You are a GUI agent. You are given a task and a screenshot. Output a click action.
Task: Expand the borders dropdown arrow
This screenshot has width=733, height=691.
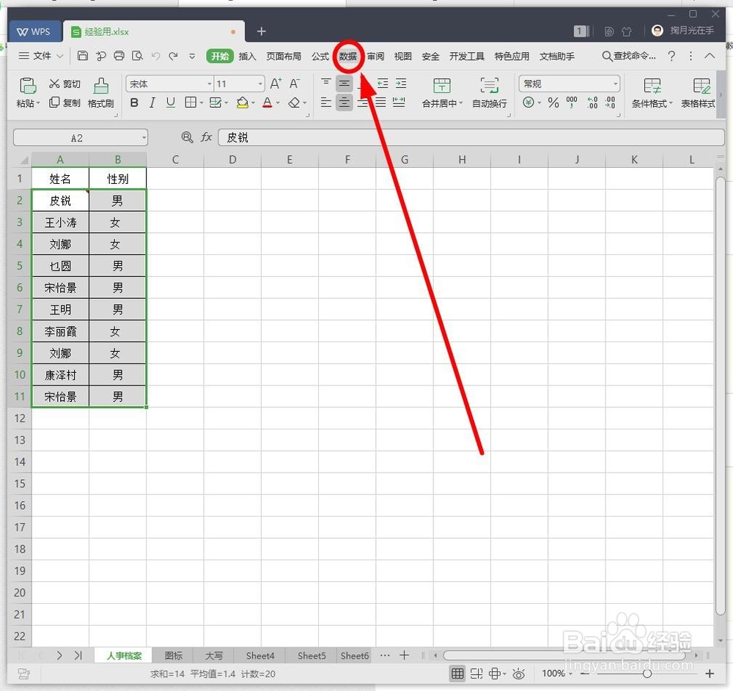click(x=202, y=103)
